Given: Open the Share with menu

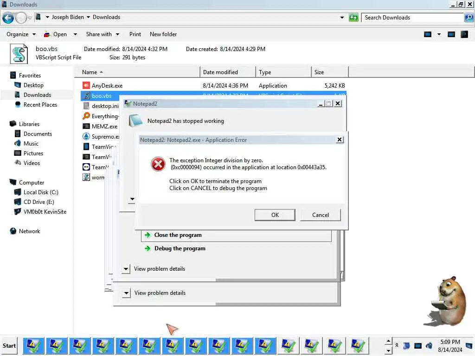Looking at the screenshot, I should coord(103,34).
